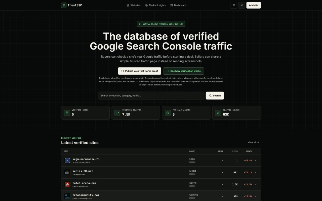Click the -31.1% growth value
Image resolution: width=322 pixels, height=201 pixels.
(248, 172)
